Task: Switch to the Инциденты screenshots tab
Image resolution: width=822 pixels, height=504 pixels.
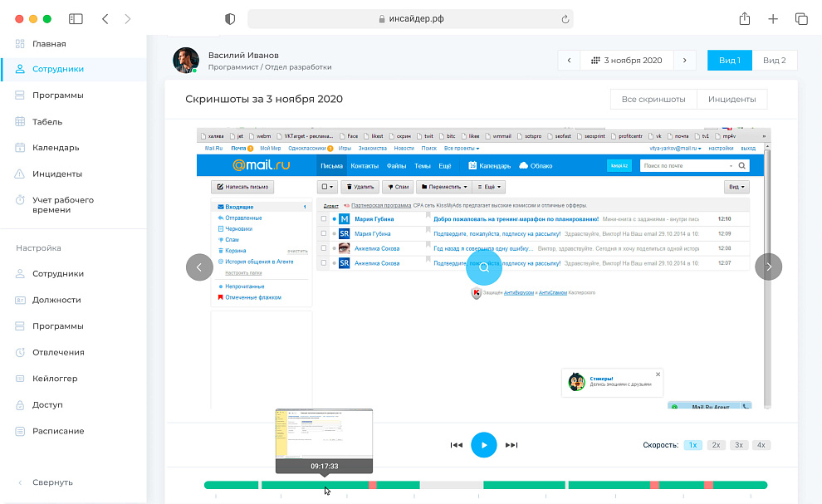Action: tap(731, 100)
